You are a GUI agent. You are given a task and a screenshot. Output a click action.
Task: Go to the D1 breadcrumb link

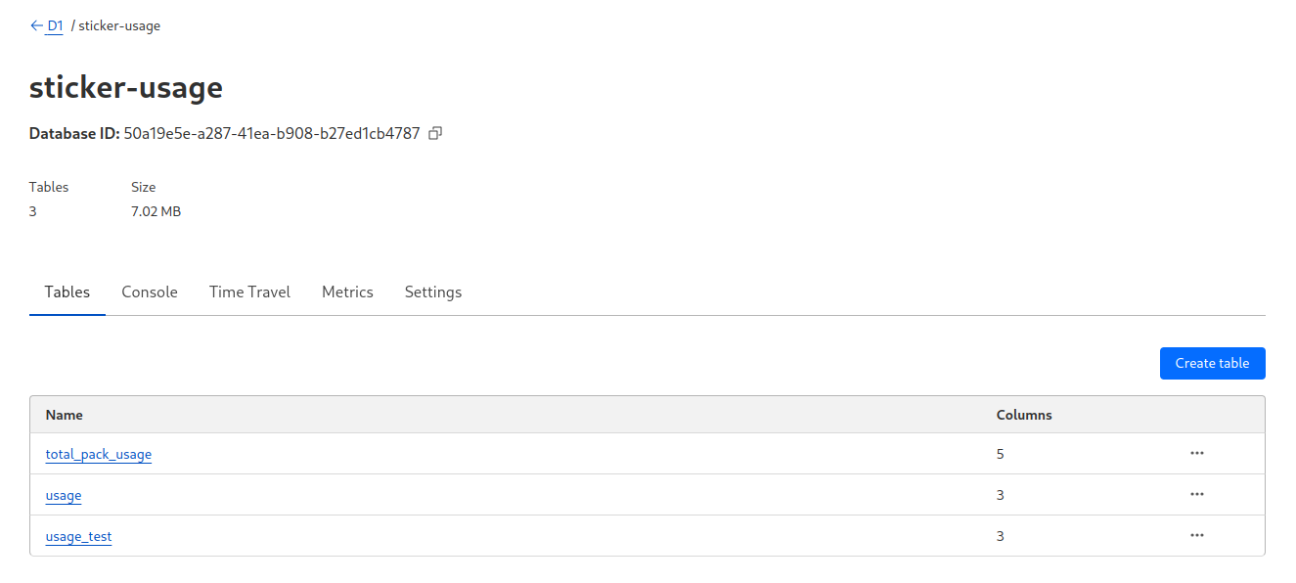[56, 26]
